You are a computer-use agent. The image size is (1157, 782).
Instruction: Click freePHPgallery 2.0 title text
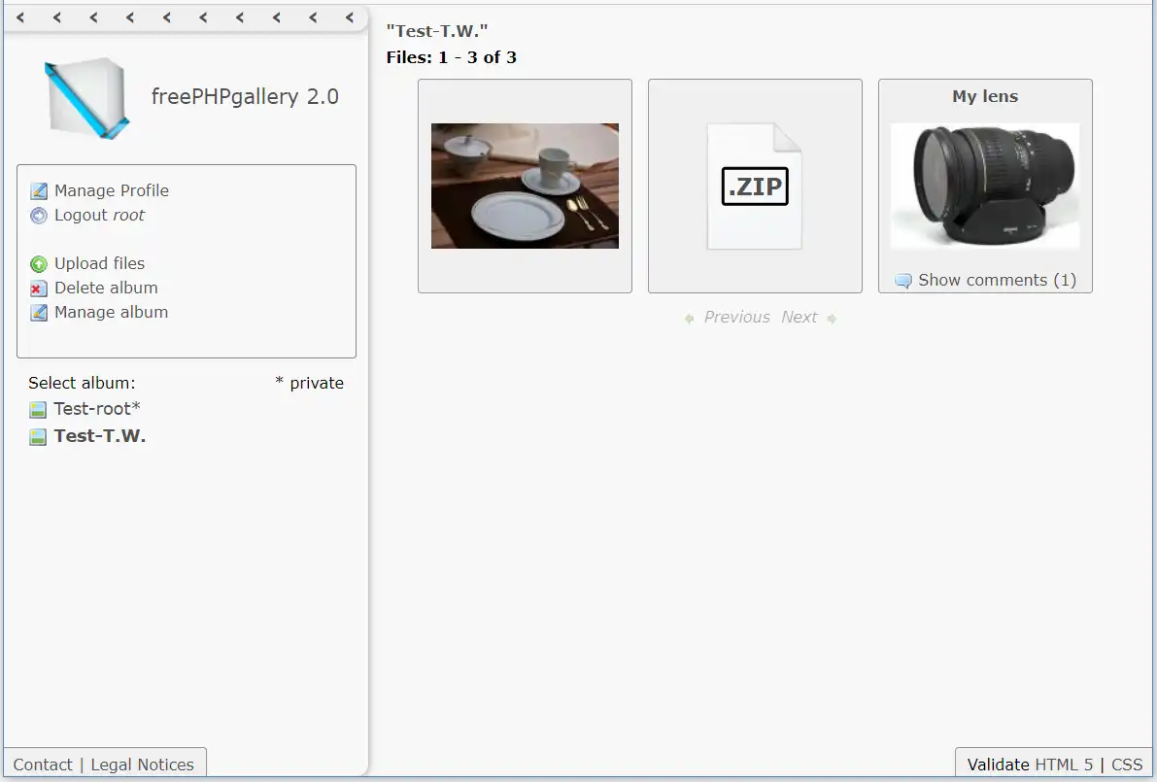[x=245, y=96]
